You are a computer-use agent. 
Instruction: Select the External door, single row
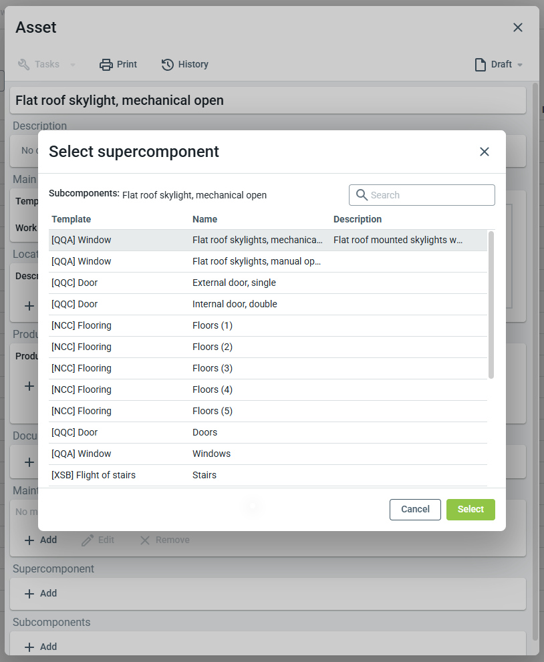coord(234,283)
